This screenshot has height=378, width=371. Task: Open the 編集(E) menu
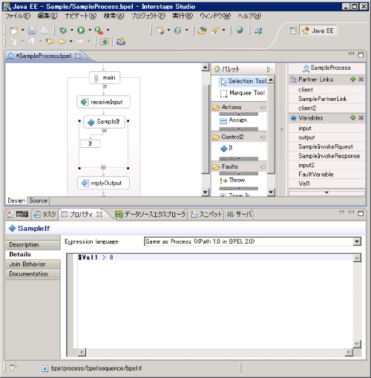tap(47, 16)
